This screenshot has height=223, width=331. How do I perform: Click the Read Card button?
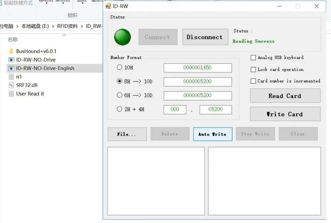(285, 96)
